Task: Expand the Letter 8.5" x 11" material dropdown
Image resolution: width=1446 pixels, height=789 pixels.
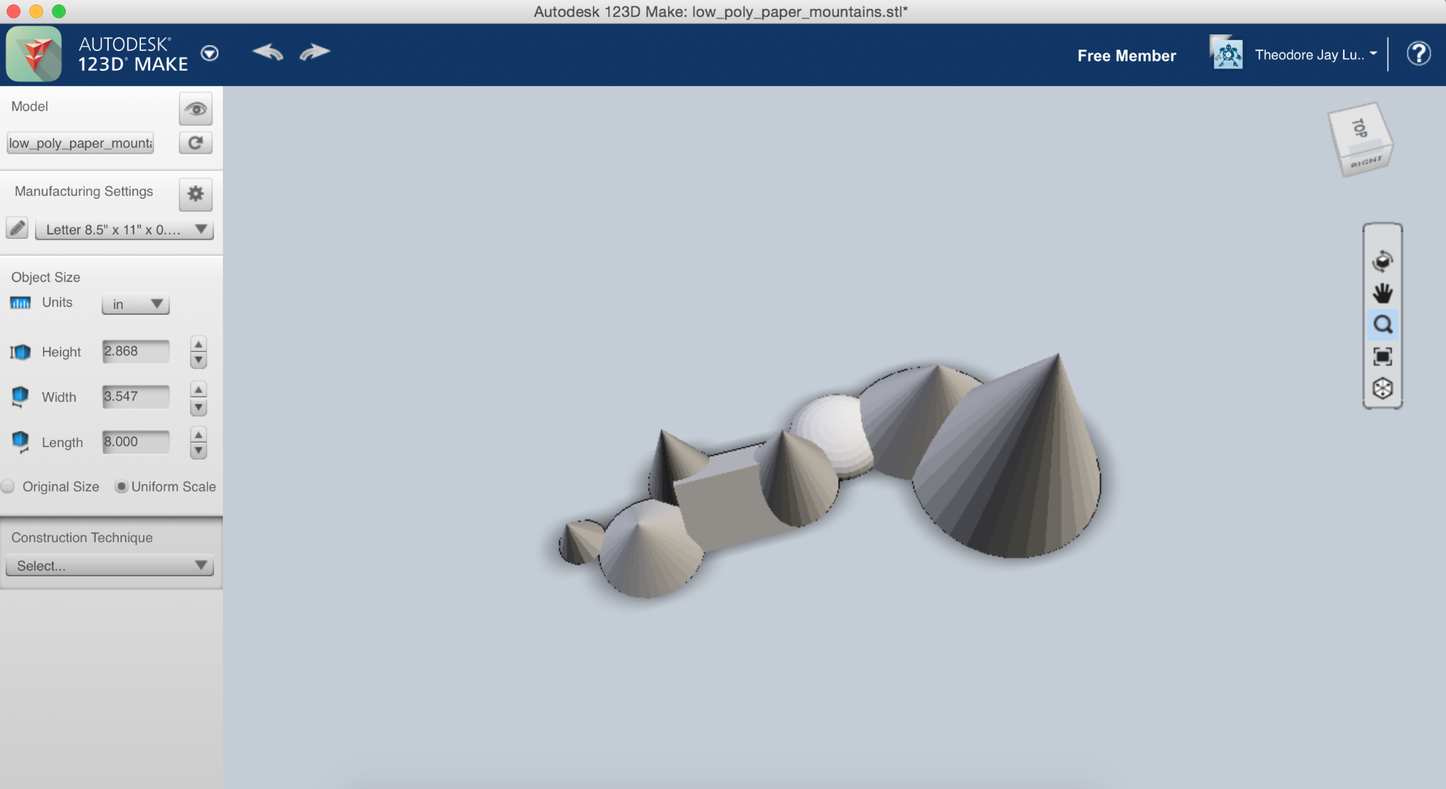Action: pos(124,229)
